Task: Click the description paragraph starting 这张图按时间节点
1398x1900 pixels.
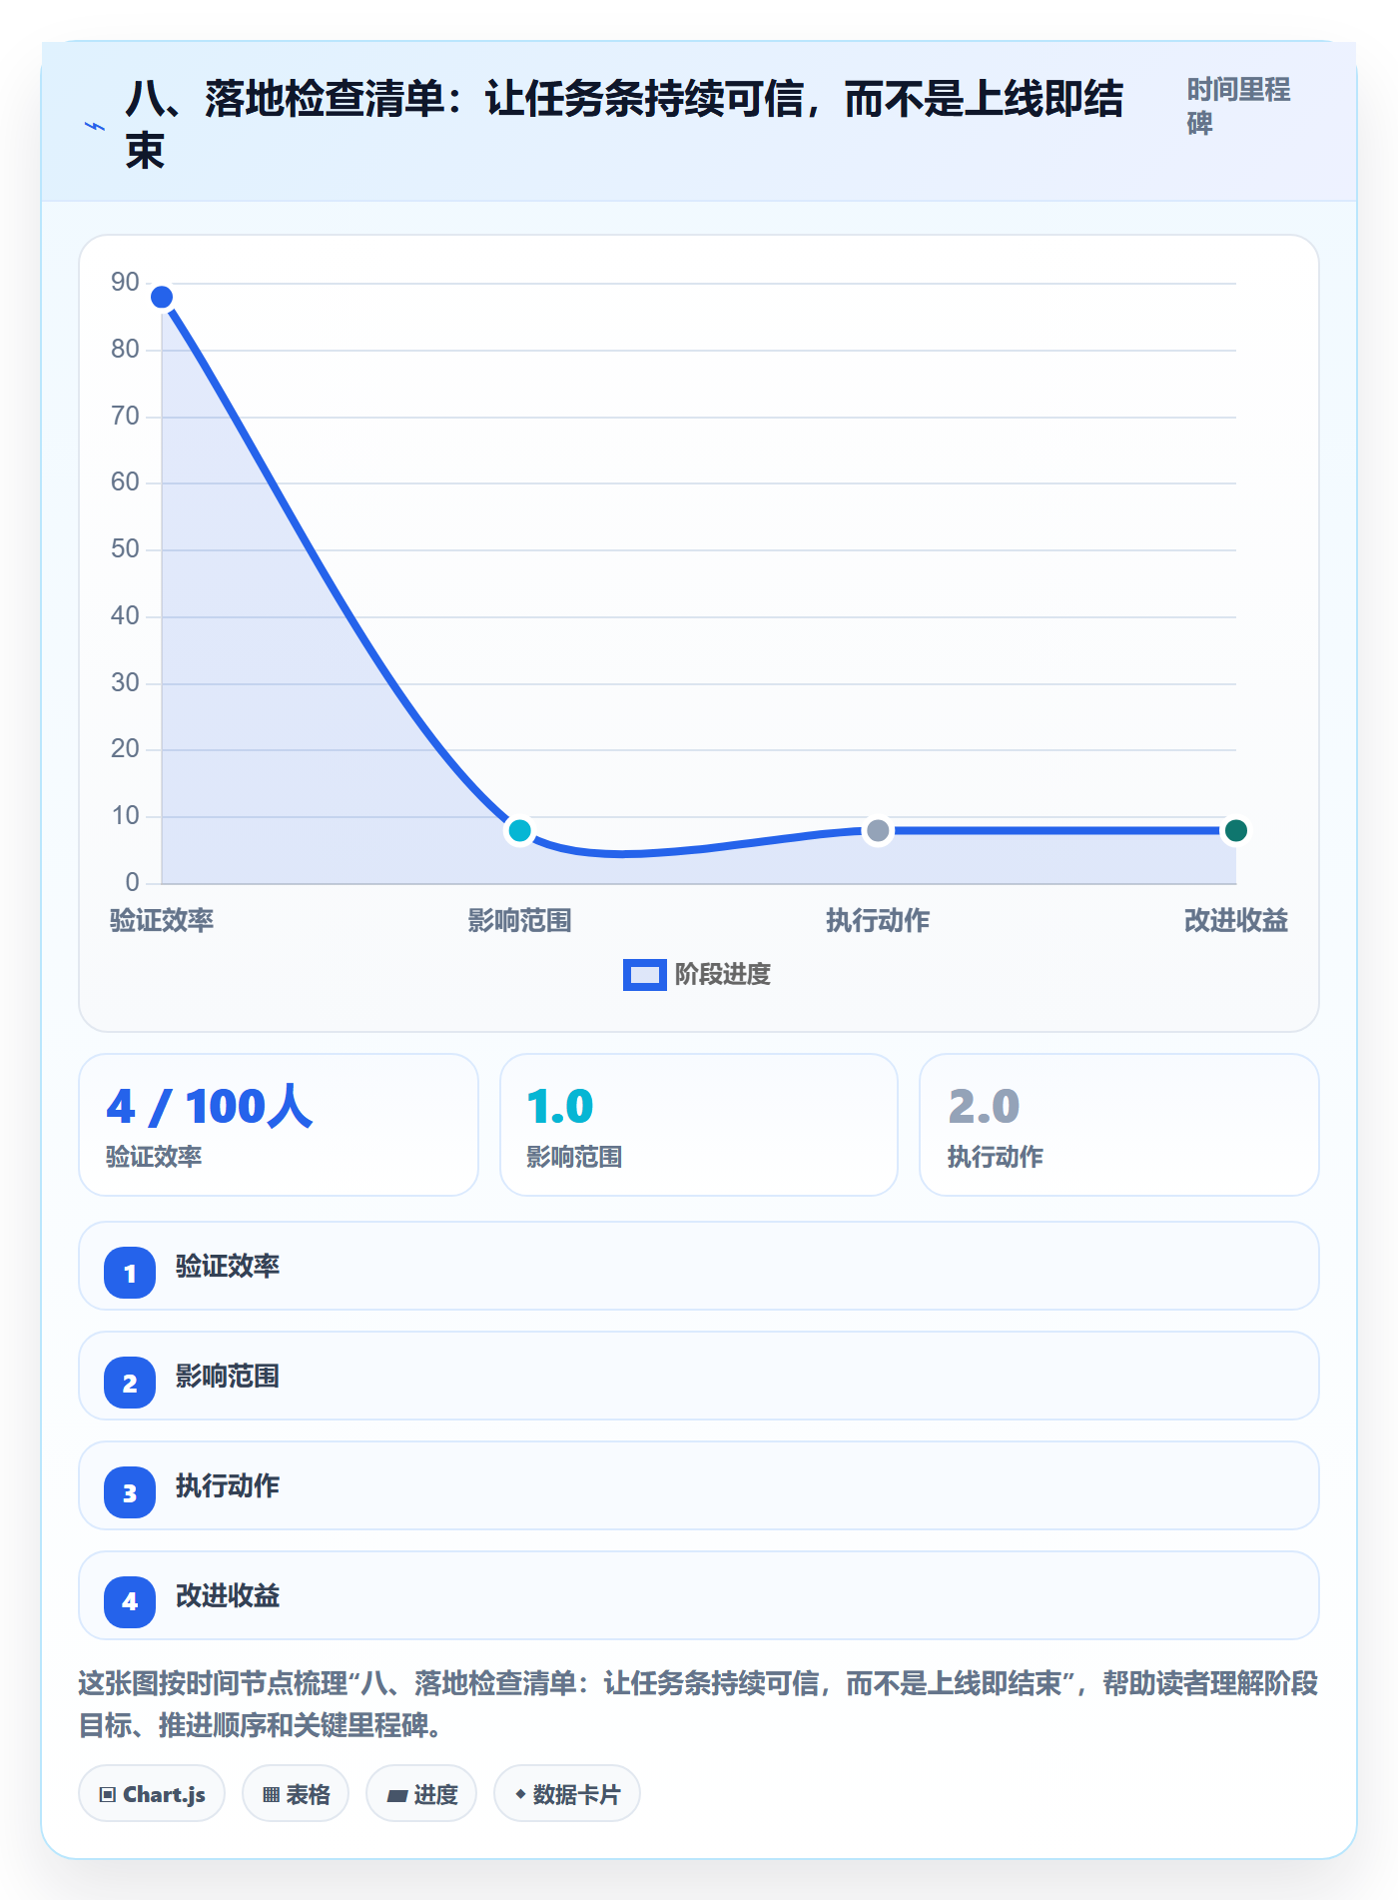Action: pos(699,1704)
